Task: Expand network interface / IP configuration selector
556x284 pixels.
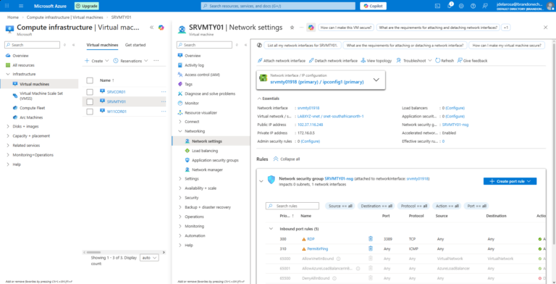Action: (x=376, y=80)
